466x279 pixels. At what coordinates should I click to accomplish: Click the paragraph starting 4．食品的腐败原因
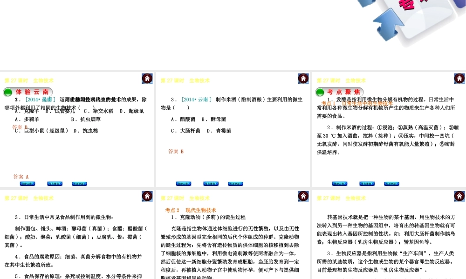tap(74, 260)
